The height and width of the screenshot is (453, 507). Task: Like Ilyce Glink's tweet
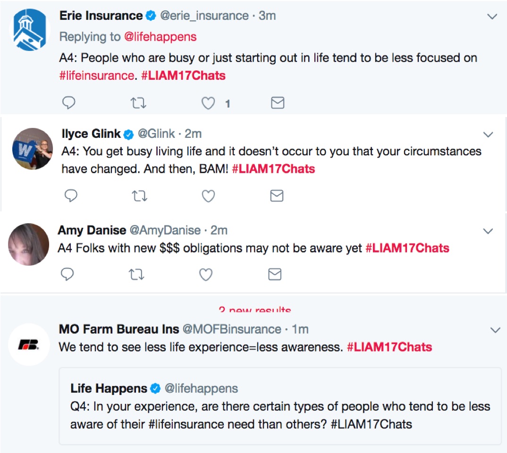pyautogui.click(x=208, y=196)
